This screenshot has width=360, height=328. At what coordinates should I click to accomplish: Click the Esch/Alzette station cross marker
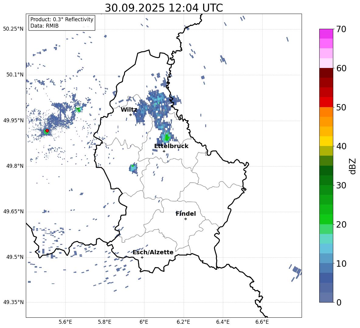point(142,257)
